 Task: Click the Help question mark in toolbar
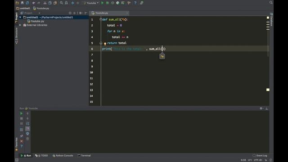(135, 3)
